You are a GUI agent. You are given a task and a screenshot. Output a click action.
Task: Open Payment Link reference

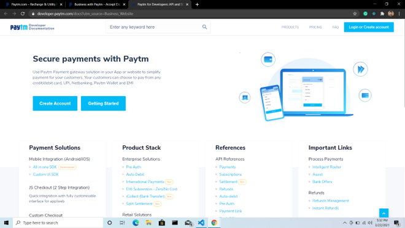click(x=230, y=211)
